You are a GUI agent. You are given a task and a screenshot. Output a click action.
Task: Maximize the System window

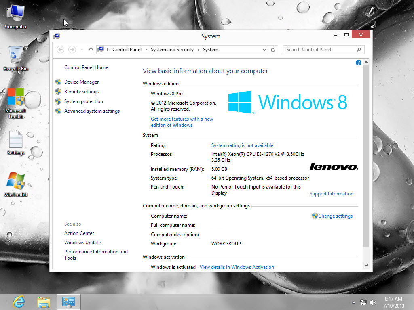tap(346, 35)
